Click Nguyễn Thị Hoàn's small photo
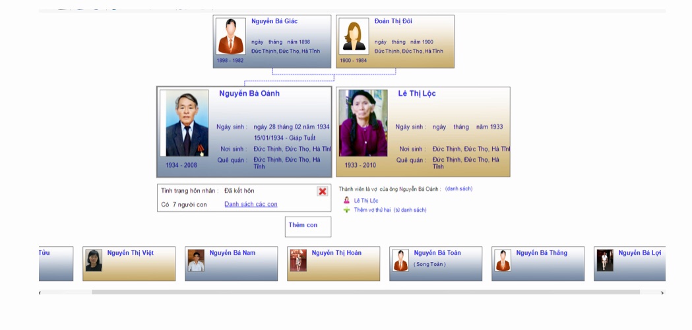This screenshot has width=692, height=330. click(x=298, y=261)
